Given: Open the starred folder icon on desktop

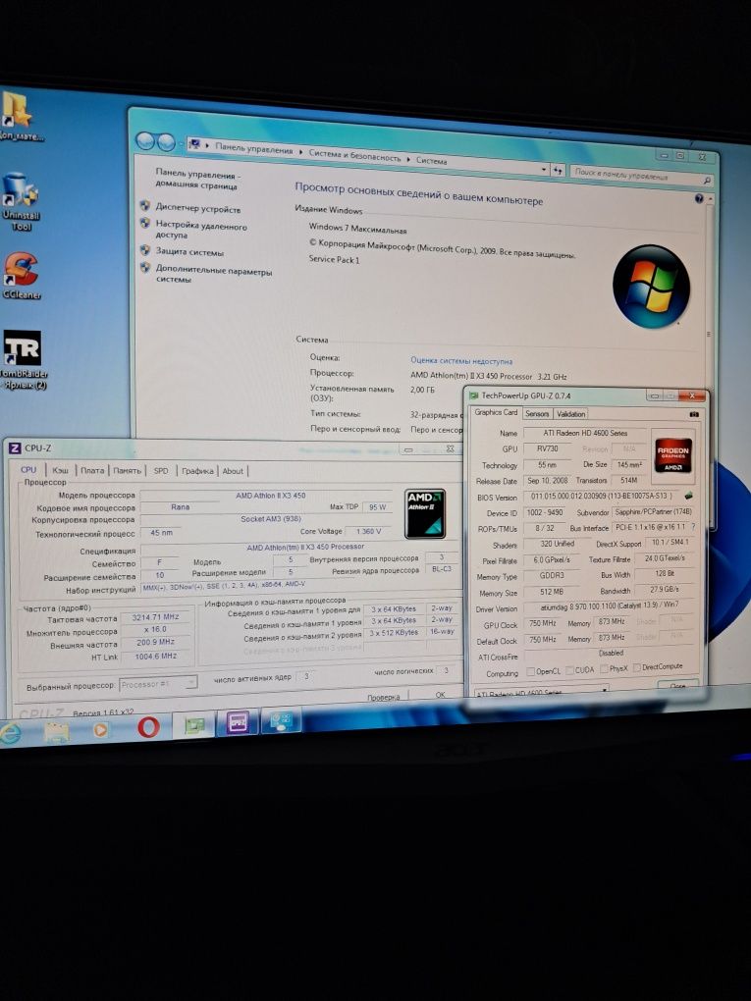Looking at the screenshot, I should point(18,118).
